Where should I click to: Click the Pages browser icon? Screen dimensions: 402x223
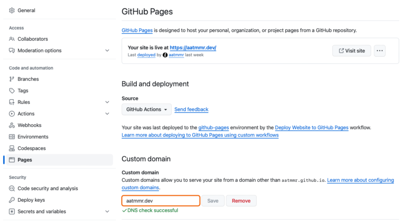pyautogui.click(x=12, y=160)
